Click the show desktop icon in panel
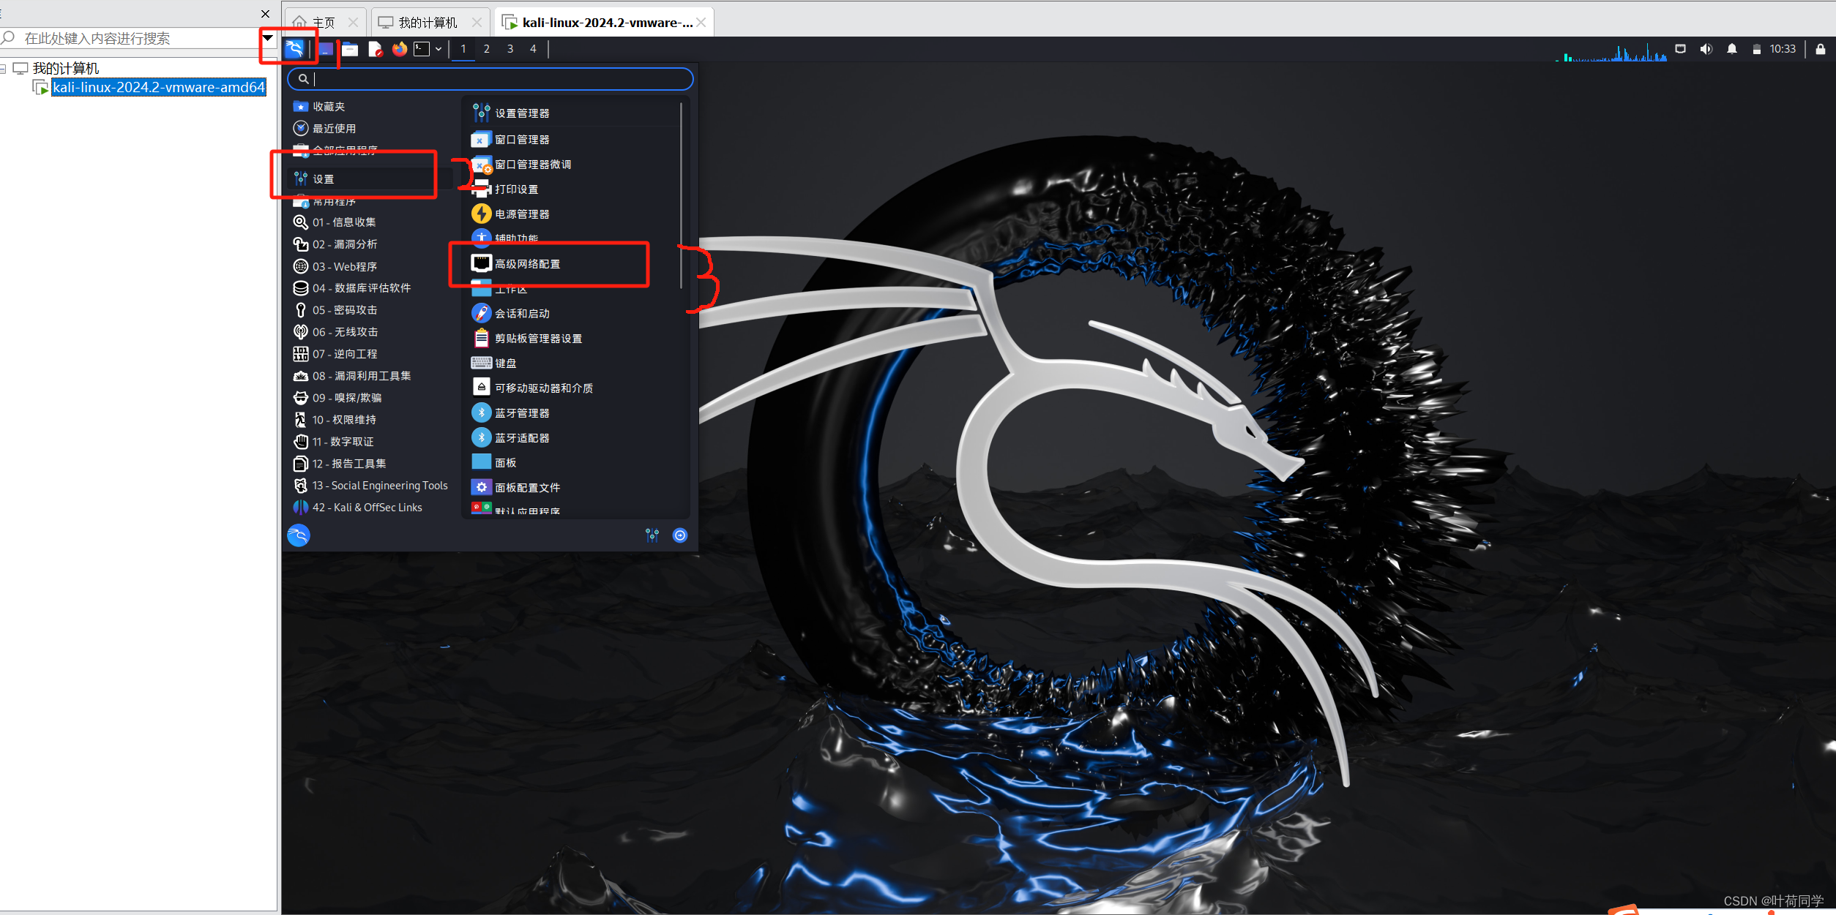 pyautogui.click(x=326, y=49)
